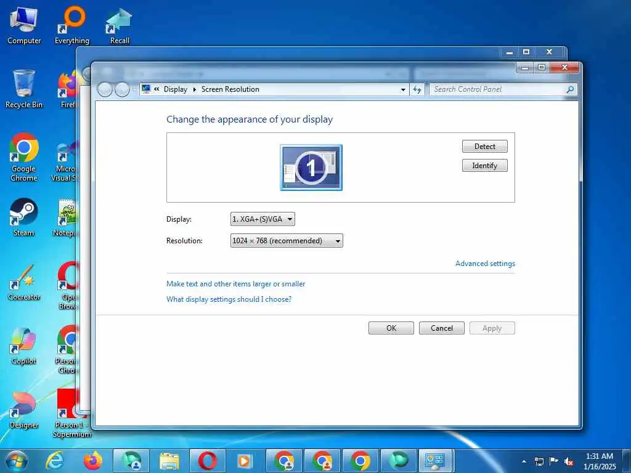Image resolution: width=631 pixels, height=473 pixels.
Task: Click the Detect button
Action: click(x=484, y=147)
